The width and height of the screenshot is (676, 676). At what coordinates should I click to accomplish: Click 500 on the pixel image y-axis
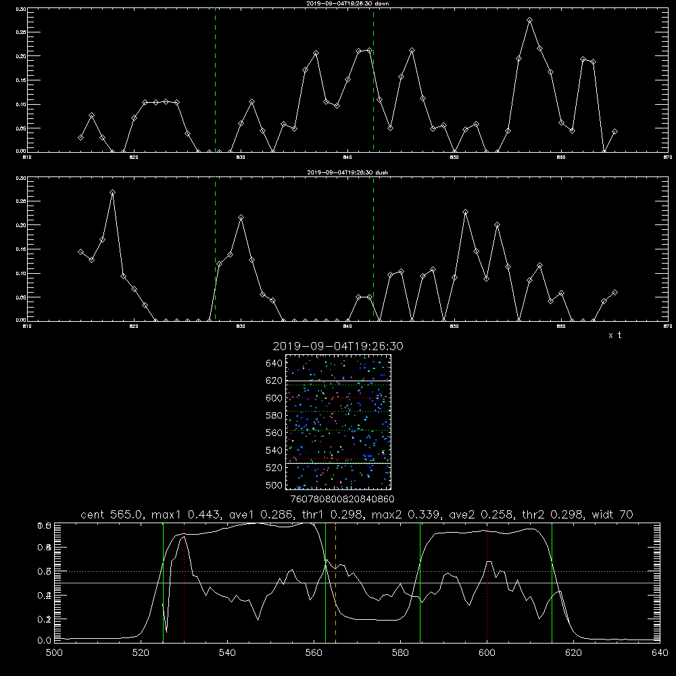pyautogui.click(x=274, y=485)
